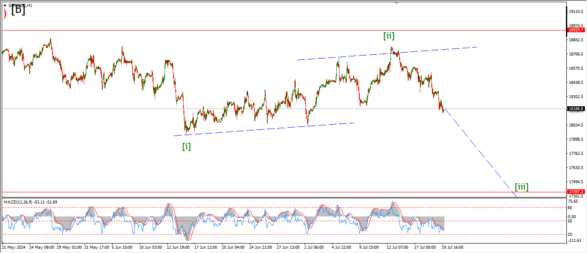Image resolution: width=587 pixels, height=253 pixels.
Task: Open the chart symbol dropdown arrow
Action: [5, 6]
